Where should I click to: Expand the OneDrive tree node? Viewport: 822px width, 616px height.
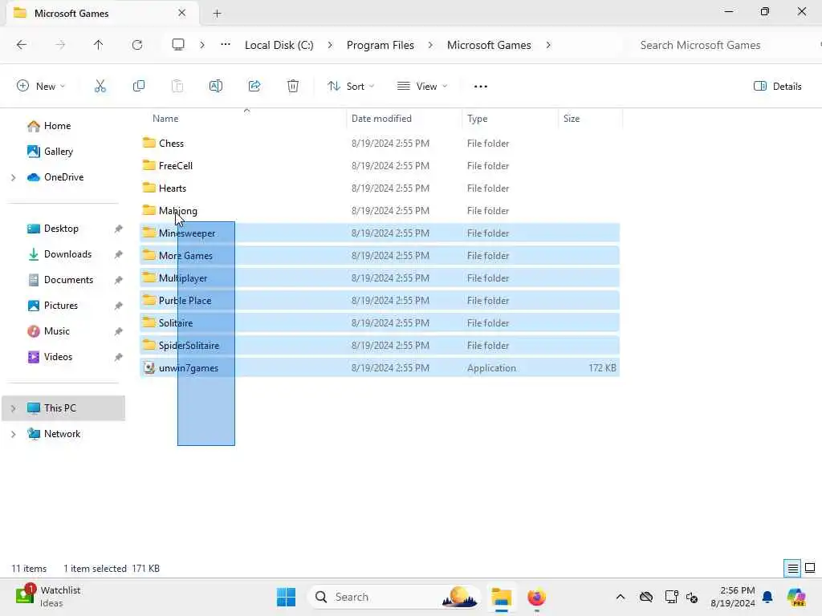pos(13,177)
